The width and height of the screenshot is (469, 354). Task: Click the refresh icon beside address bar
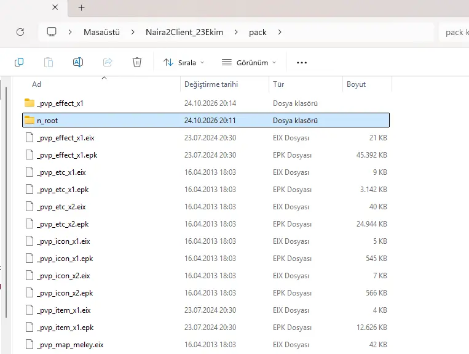[x=20, y=32]
